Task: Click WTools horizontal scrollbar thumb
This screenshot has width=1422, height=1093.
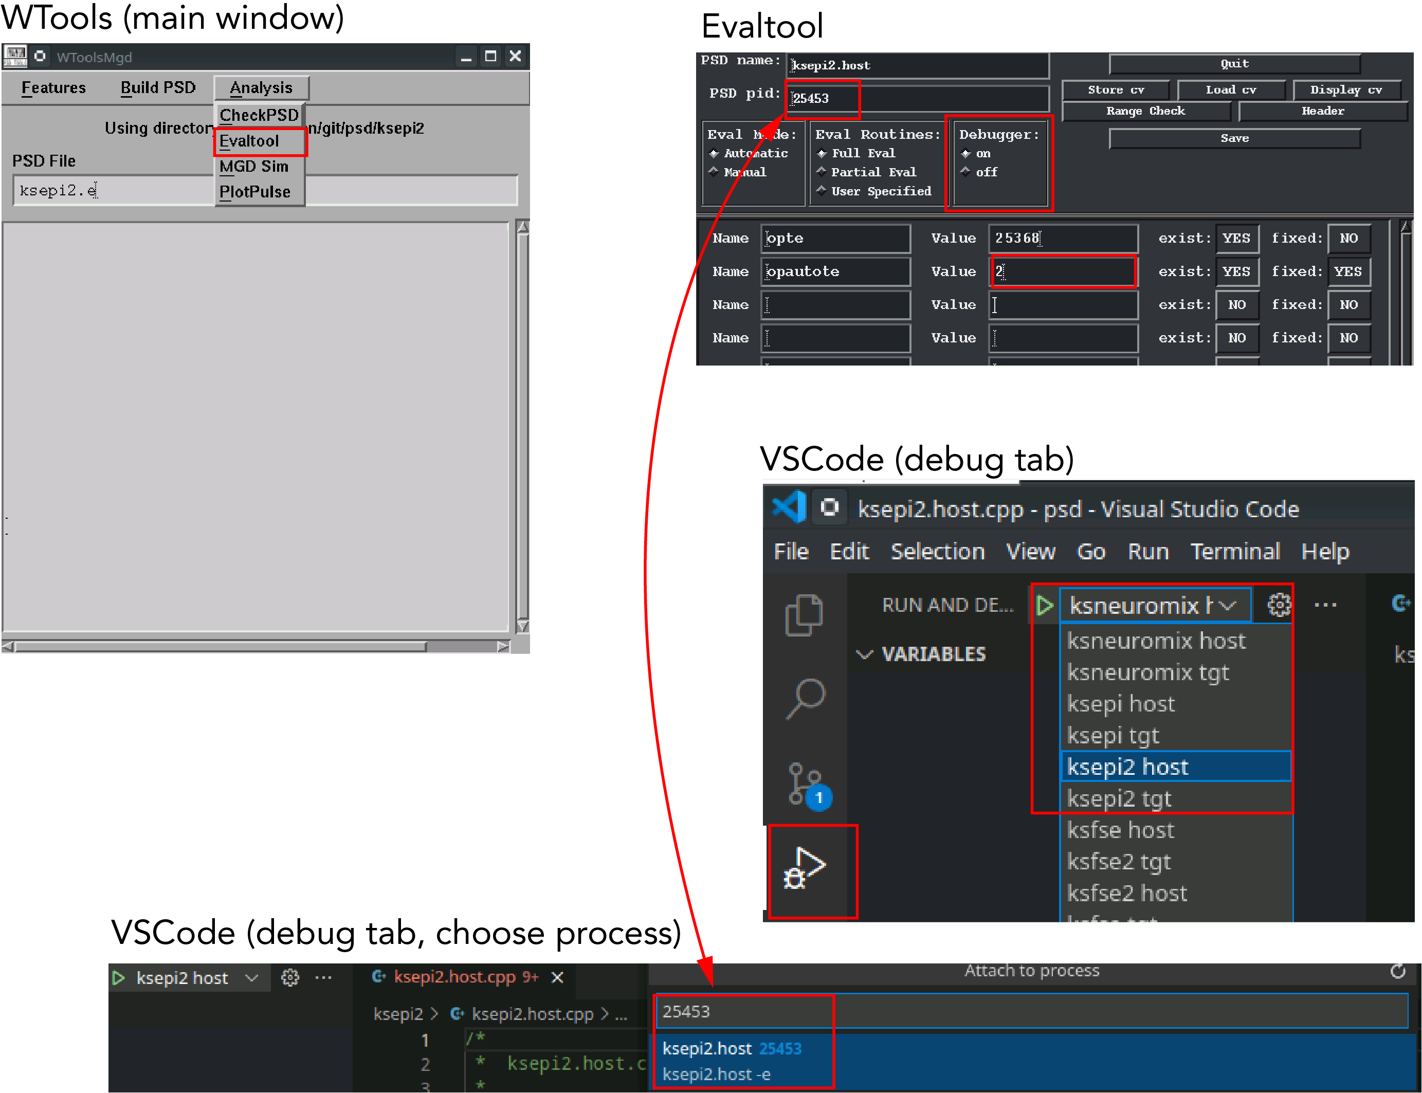Action: [x=221, y=647]
